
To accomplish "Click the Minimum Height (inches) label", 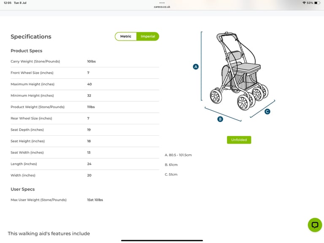I will (x=32, y=96).
